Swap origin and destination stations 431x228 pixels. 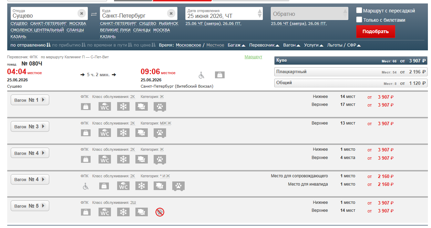pos(94,14)
